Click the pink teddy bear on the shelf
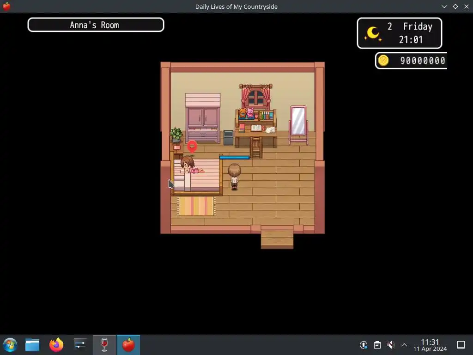 click(x=250, y=113)
